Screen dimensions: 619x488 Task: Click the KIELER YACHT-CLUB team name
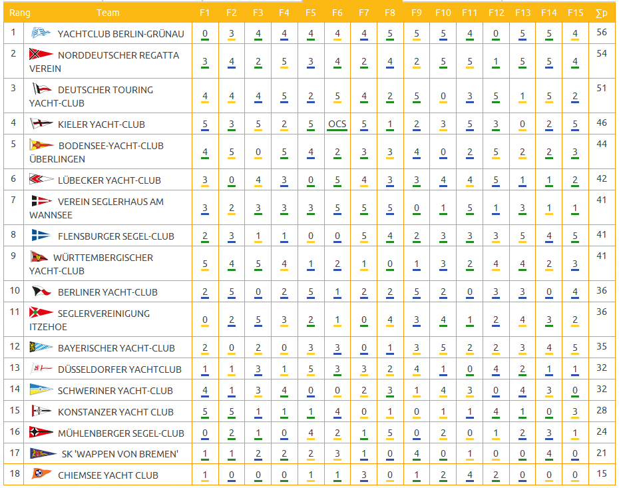point(101,124)
